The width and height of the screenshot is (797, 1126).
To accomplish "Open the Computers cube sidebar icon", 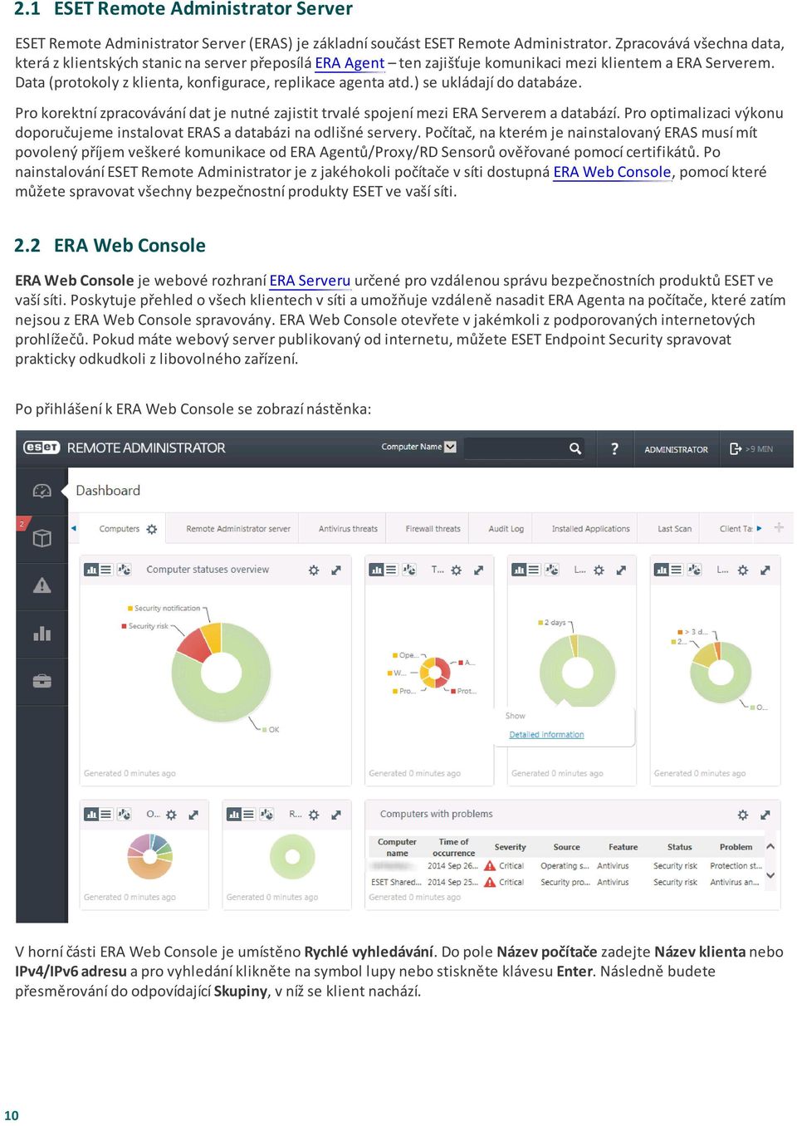I will pos(42,538).
